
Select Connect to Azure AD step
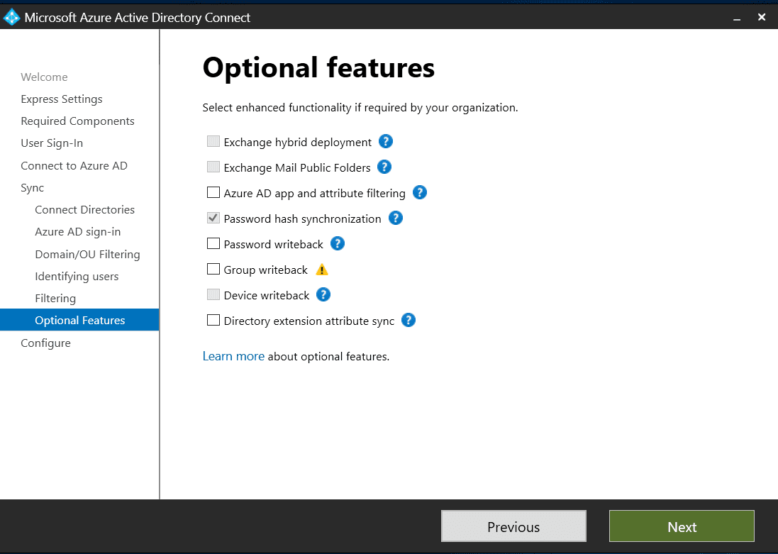74,166
